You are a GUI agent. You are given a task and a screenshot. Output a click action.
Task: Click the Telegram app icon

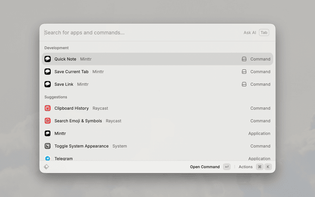pyautogui.click(x=48, y=158)
